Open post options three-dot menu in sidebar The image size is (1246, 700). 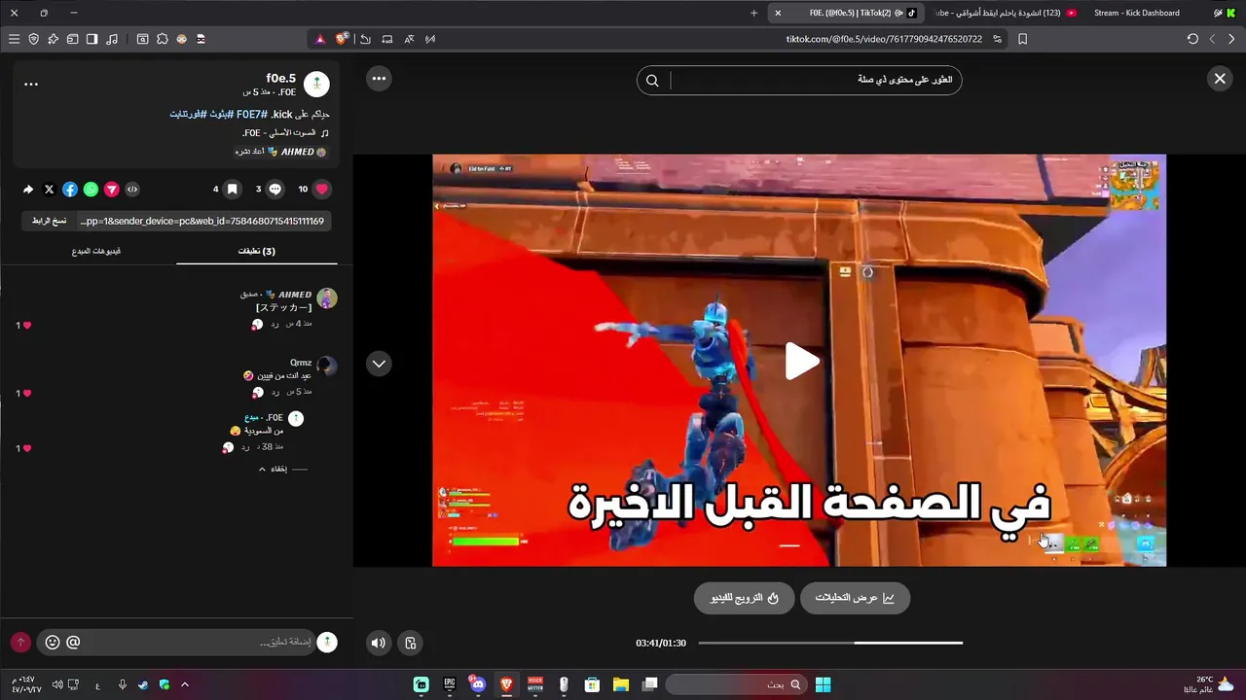(x=31, y=84)
